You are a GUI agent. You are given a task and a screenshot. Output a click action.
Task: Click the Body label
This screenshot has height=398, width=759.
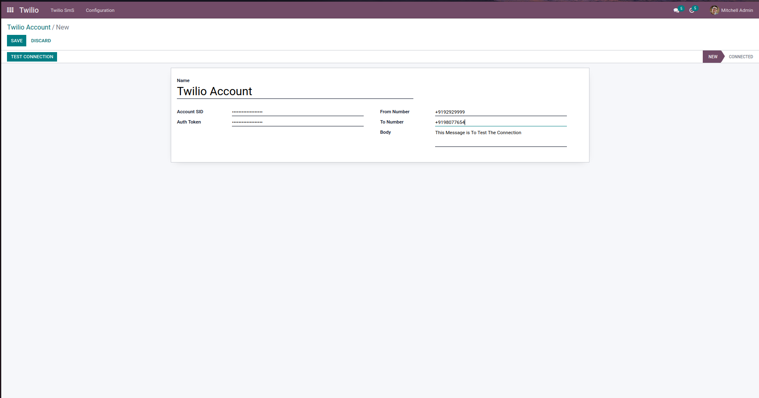click(385, 132)
